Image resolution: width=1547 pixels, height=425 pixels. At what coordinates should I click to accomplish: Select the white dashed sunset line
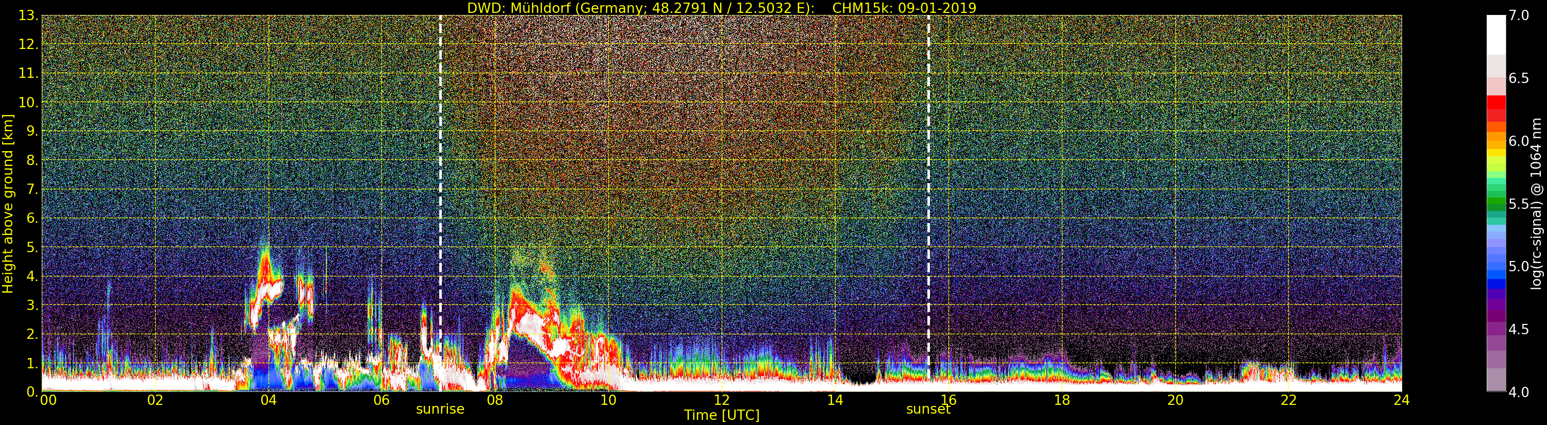pos(928,203)
